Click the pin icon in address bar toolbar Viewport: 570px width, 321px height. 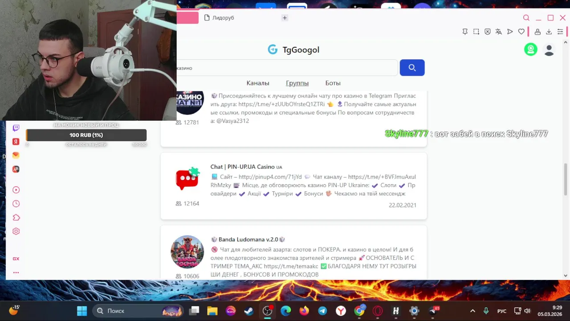(465, 32)
